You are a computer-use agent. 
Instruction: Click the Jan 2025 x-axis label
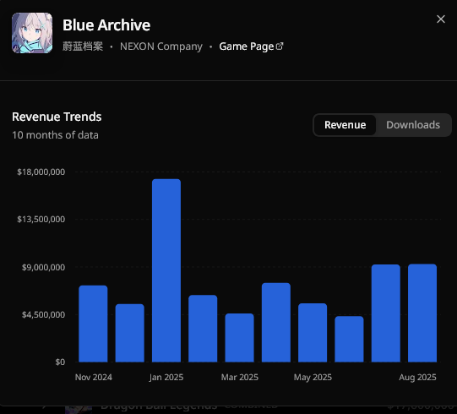coord(166,378)
